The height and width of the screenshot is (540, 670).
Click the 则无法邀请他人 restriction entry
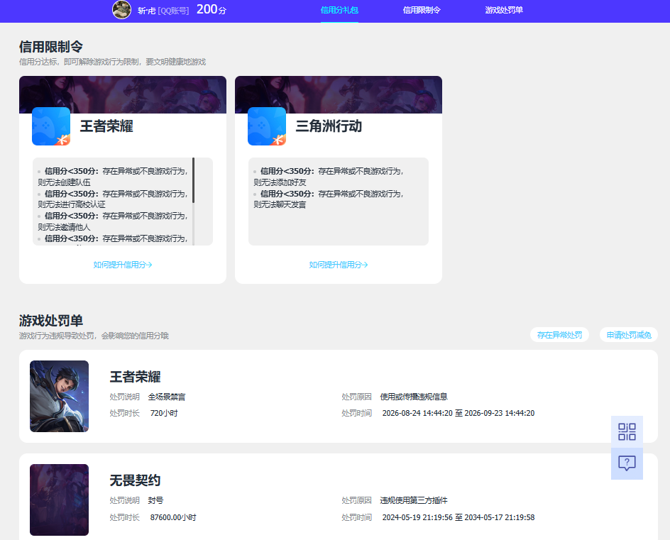tap(64, 227)
